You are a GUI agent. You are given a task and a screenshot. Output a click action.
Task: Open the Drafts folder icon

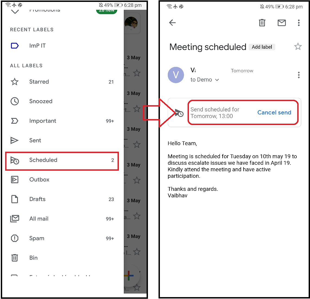pyautogui.click(x=15, y=199)
